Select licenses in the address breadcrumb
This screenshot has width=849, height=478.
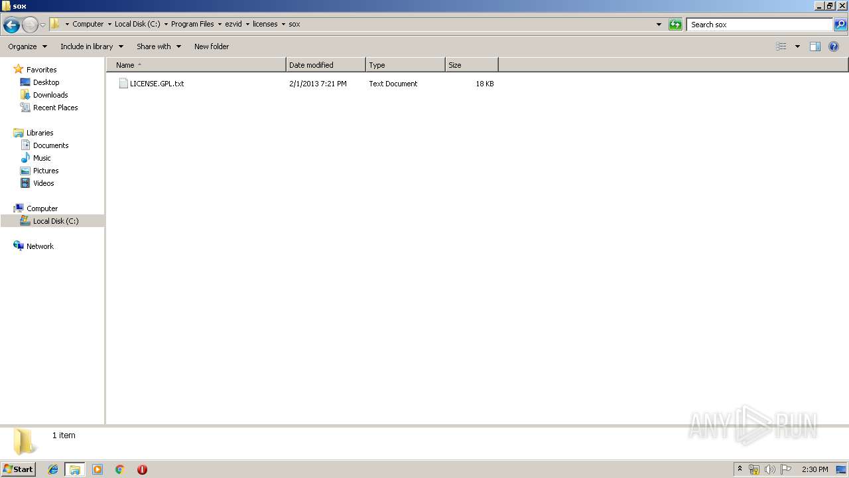pyautogui.click(x=265, y=24)
